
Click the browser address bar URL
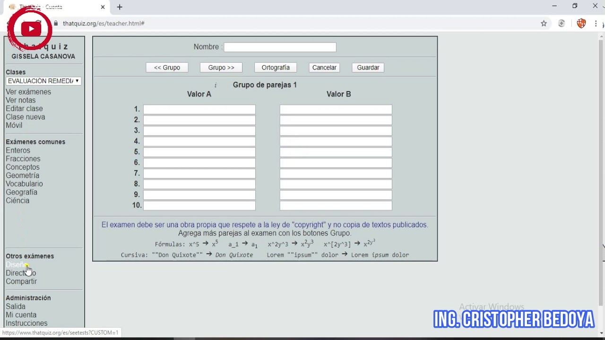pyautogui.click(x=104, y=23)
